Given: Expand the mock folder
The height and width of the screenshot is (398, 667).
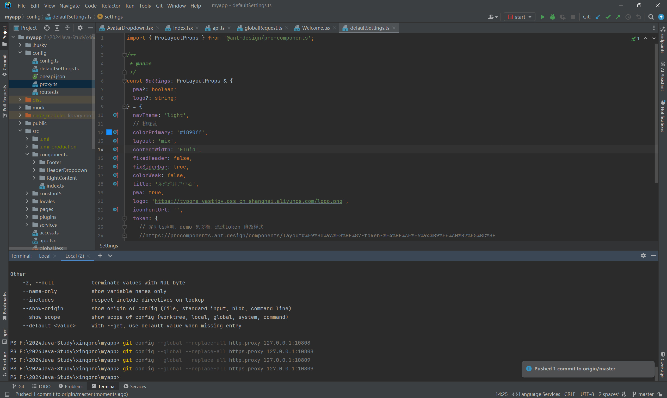Looking at the screenshot, I should click(20, 108).
